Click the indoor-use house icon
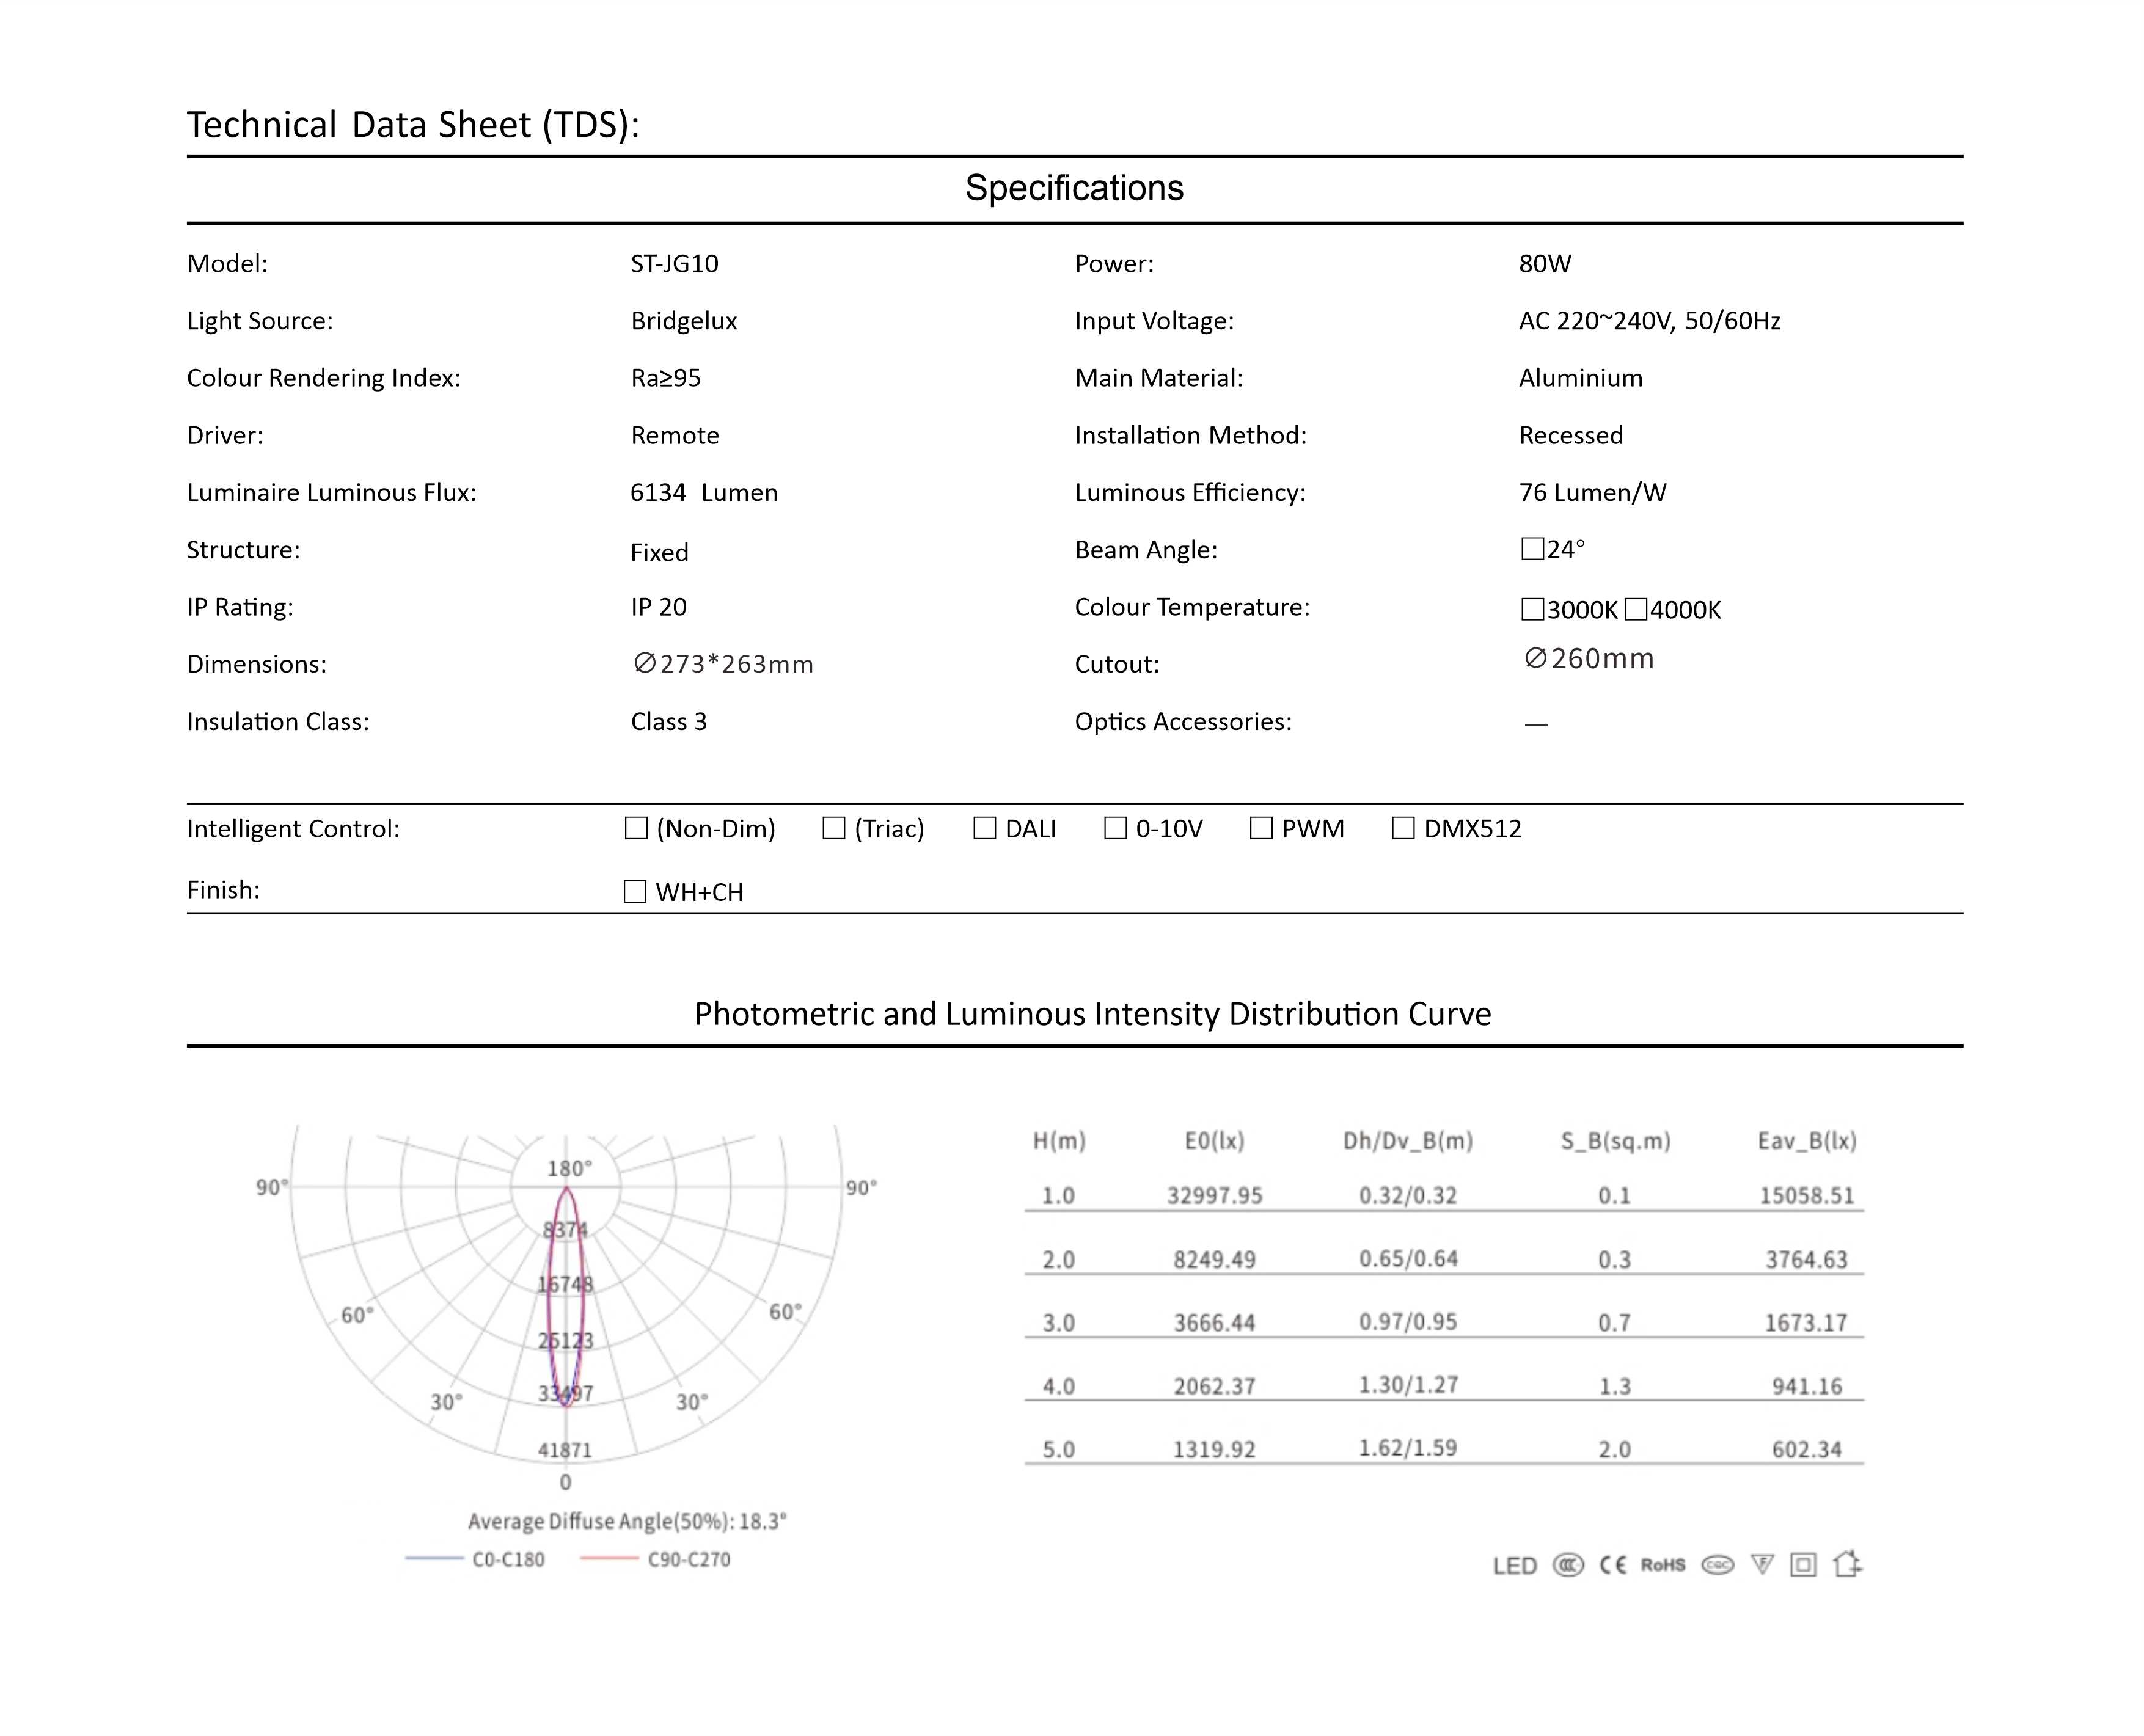This screenshot has height=1736, width=2144. point(1846,1564)
